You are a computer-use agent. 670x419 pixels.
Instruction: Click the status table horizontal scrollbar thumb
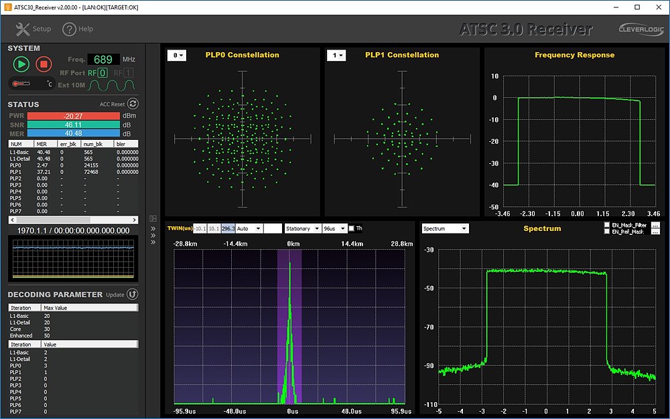coord(54,220)
